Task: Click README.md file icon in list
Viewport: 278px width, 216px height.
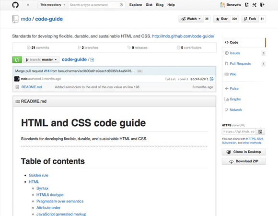Action: (x=17, y=87)
